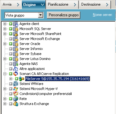The height and width of the screenshot is (114, 116).
Task: Click the Sistemi Microsoft Hyper-V Windows icon
Action: (16, 89)
